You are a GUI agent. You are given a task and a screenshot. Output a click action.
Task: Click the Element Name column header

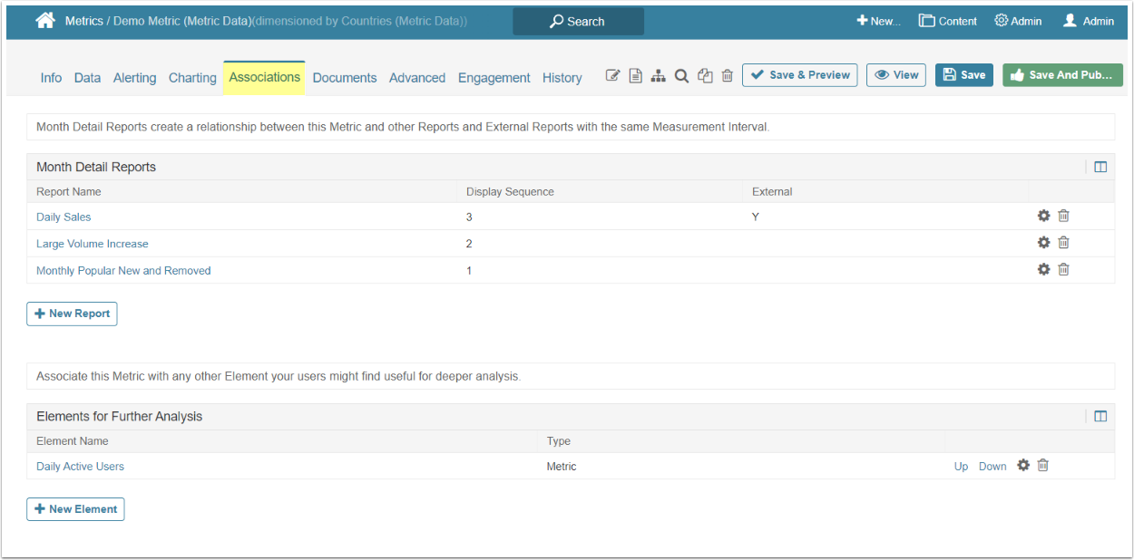(x=73, y=441)
